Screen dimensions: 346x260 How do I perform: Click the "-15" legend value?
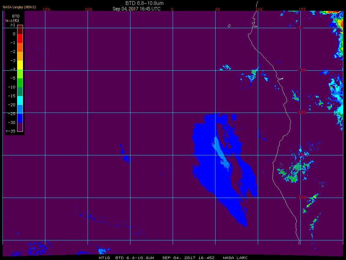click(12, 96)
